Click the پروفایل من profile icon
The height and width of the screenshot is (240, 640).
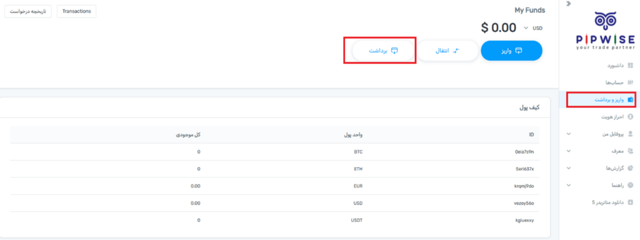(631, 134)
